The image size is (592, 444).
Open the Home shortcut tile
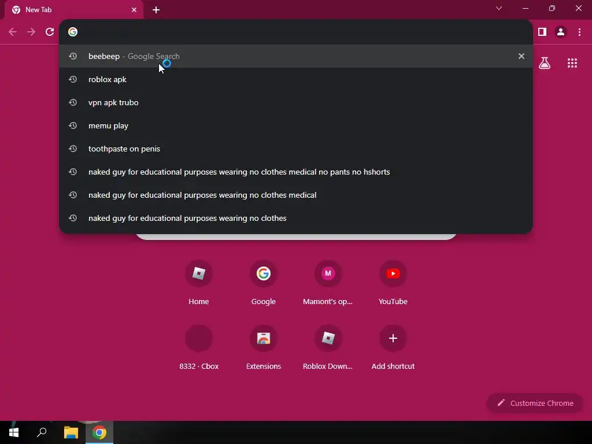coord(199,283)
